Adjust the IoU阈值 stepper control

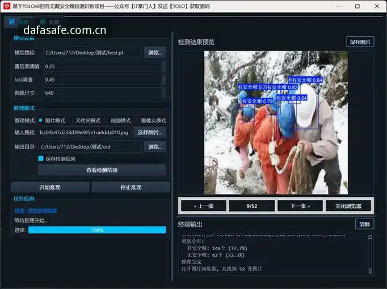click(x=163, y=79)
